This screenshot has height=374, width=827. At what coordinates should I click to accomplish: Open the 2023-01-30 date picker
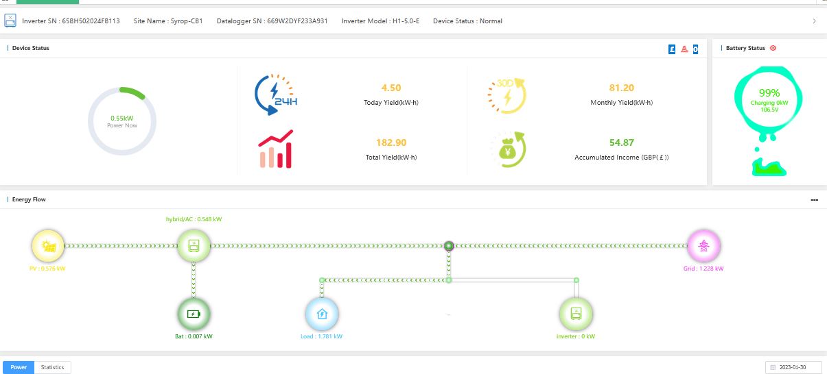coord(793,367)
